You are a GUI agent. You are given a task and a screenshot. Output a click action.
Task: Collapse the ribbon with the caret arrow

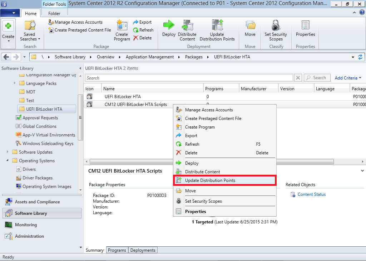(354, 13)
